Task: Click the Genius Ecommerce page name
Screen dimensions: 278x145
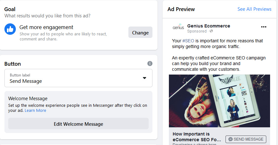Action: pos(209,26)
